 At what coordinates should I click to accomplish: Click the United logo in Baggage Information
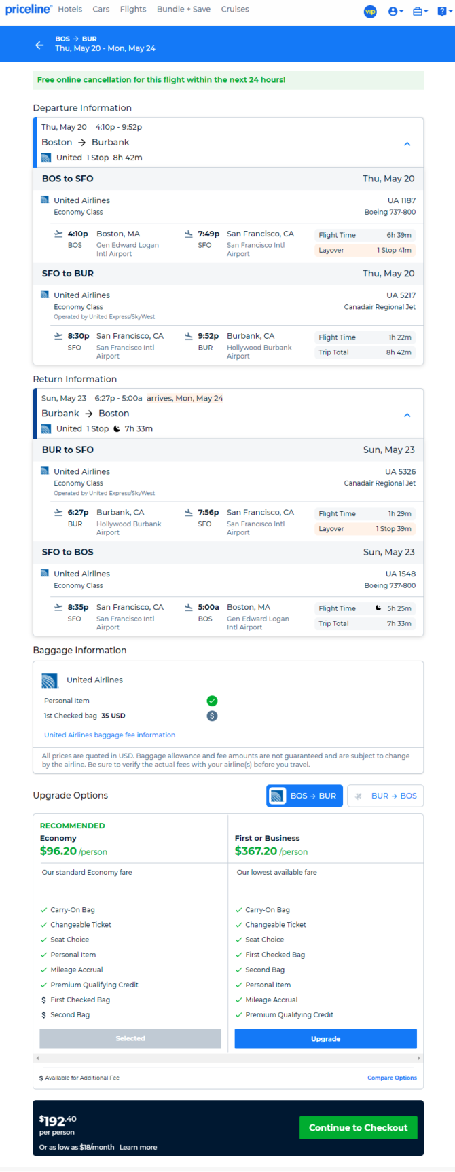coord(50,680)
